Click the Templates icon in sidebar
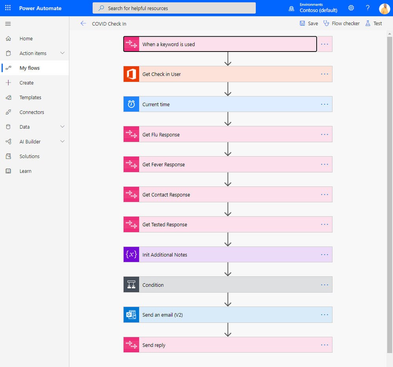393x367 pixels. [8, 98]
